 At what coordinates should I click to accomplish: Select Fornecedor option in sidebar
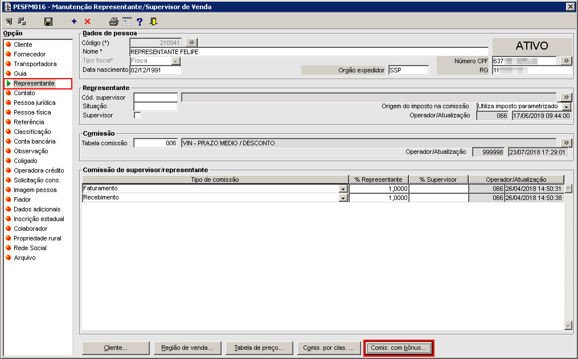click(30, 54)
